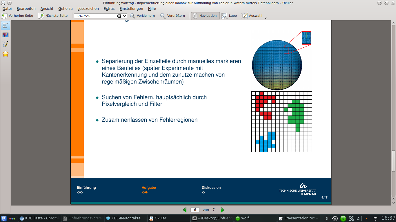Image resolution: width=396 pixels, height=222 pixels.
Task: Click the Diskussion section link in slide footer
Action: click(211, 188)
